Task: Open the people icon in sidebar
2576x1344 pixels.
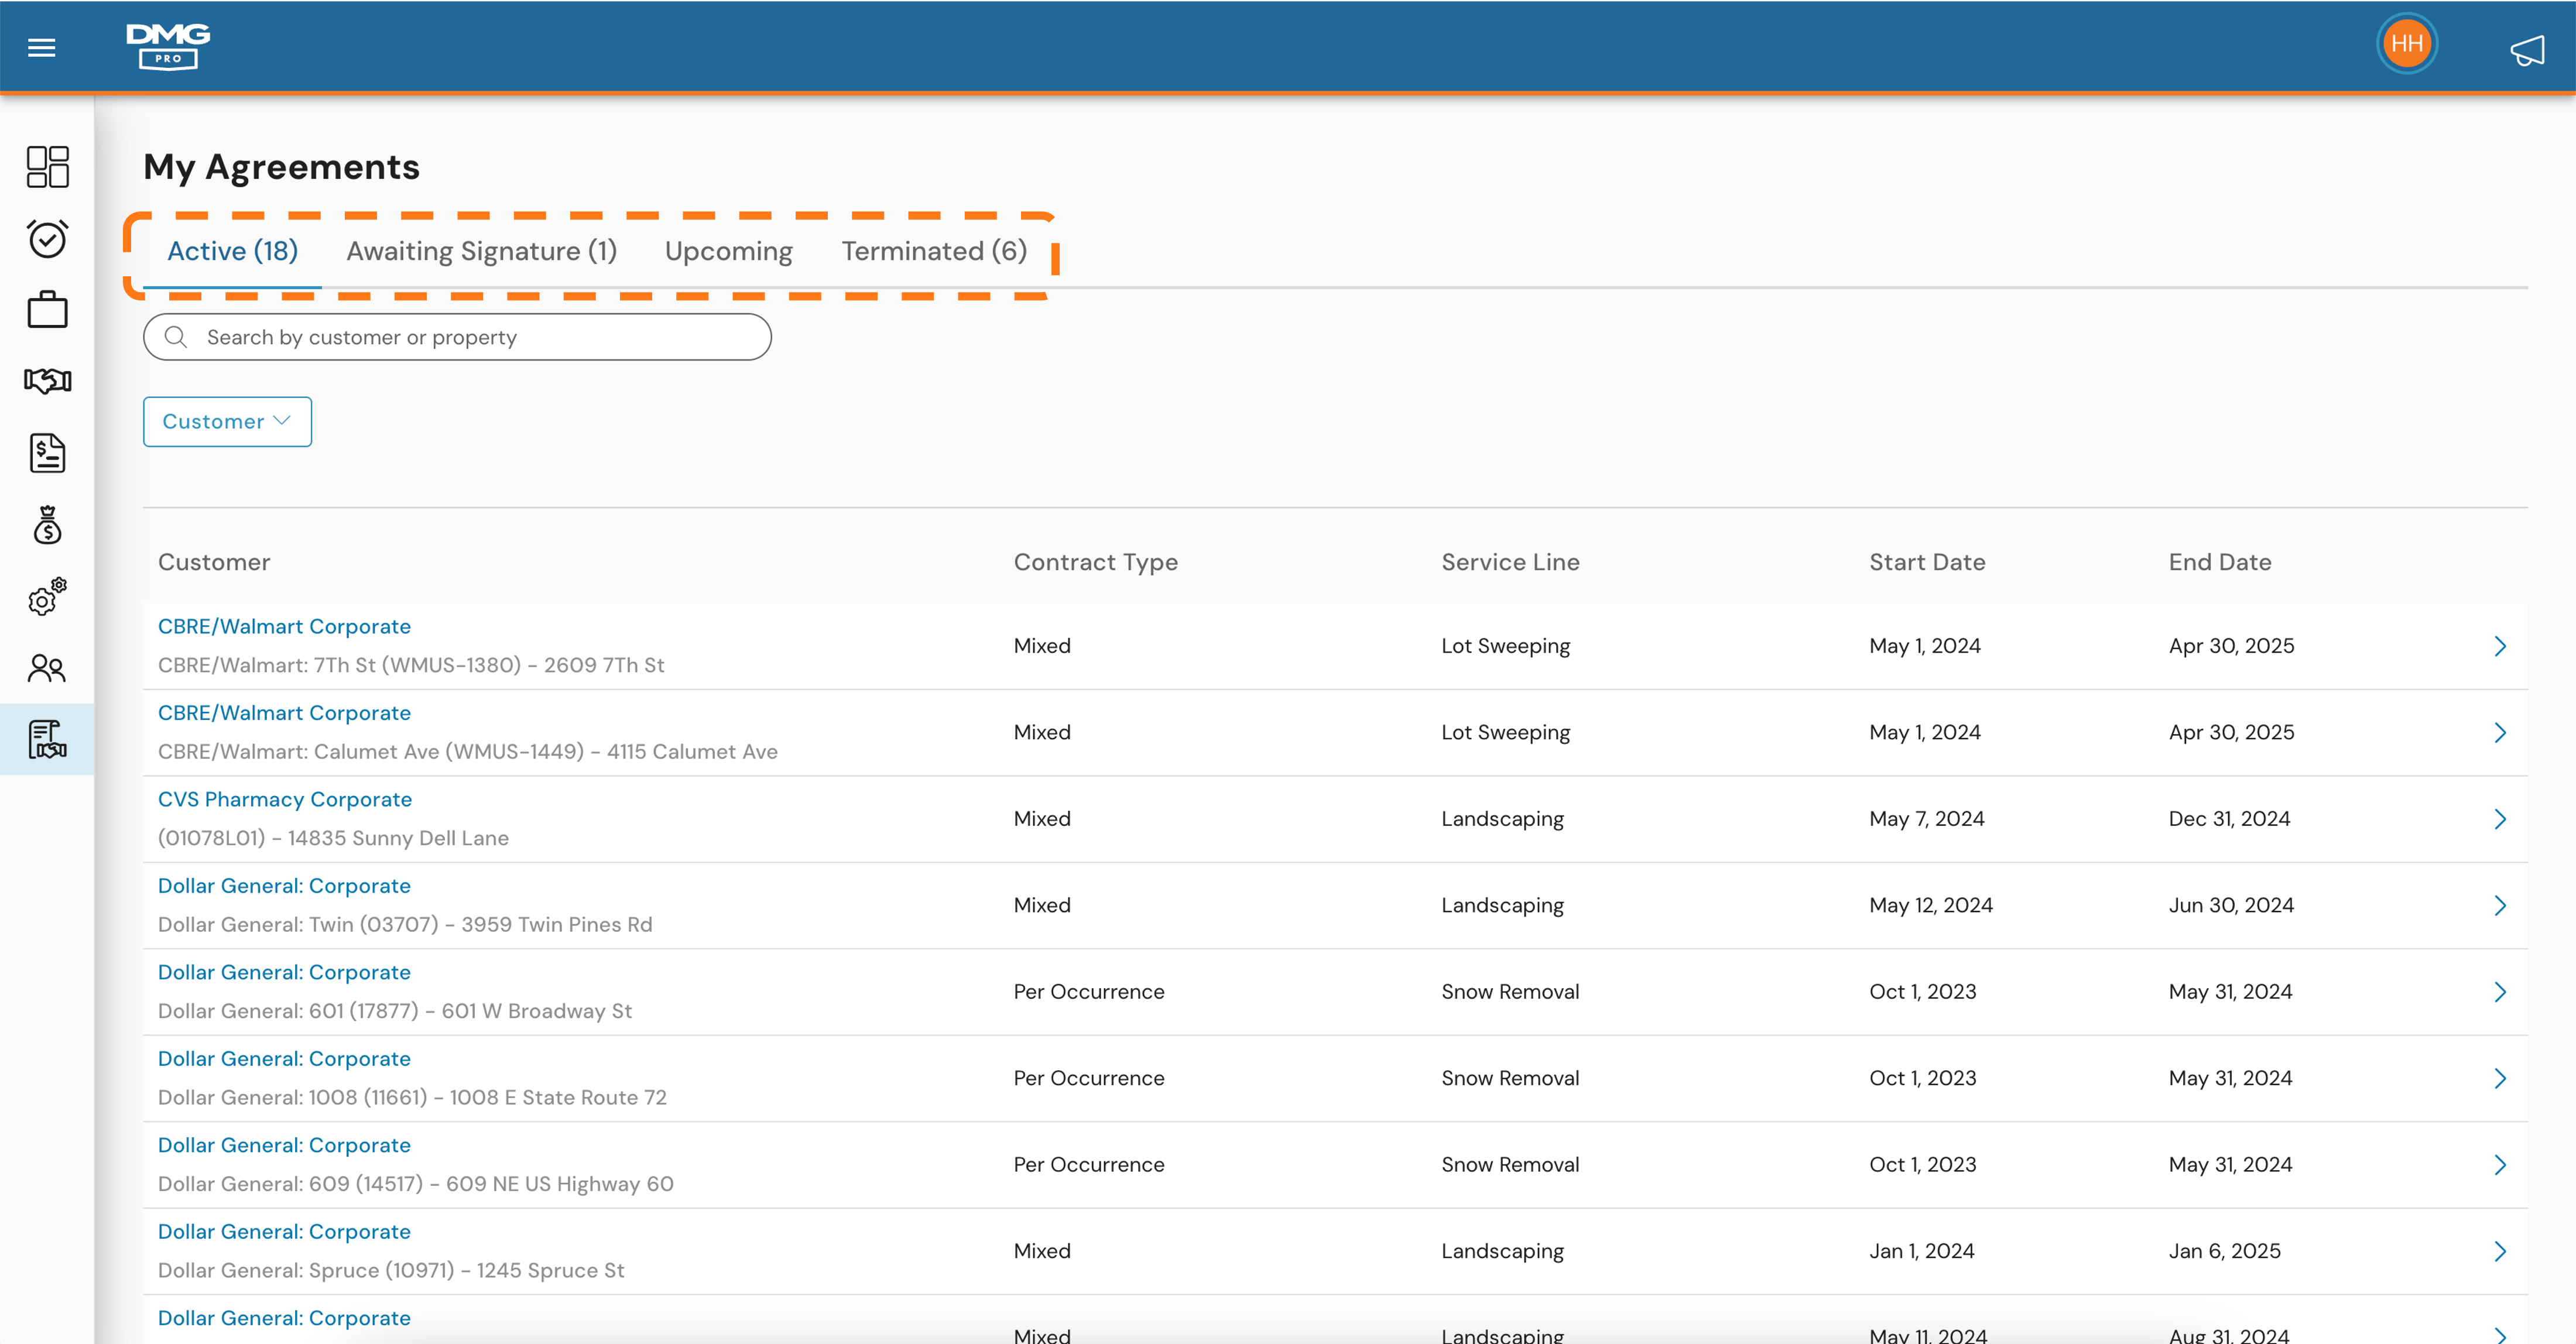Action: tap(47, 667)
